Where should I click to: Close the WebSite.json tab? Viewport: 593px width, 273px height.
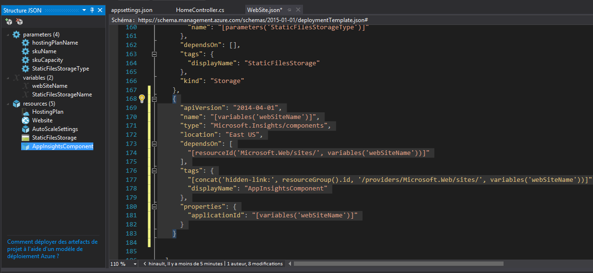(x=298, y=10)
